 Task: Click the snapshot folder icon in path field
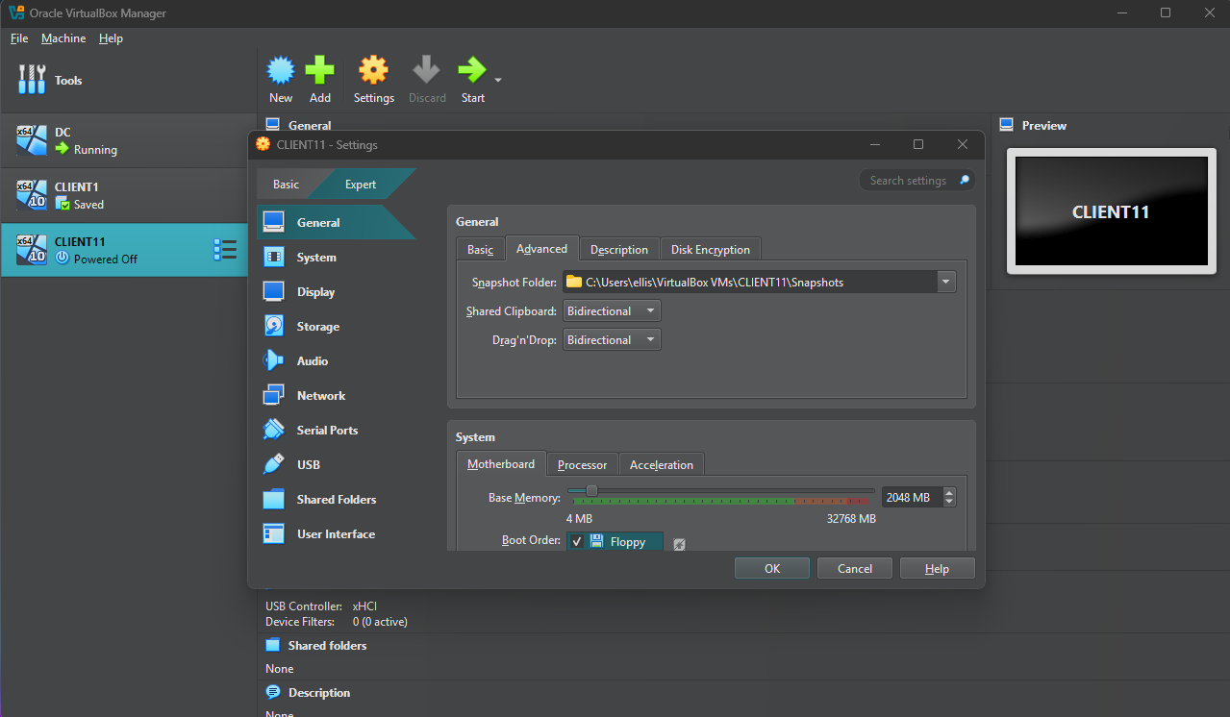tap(574, 282)
